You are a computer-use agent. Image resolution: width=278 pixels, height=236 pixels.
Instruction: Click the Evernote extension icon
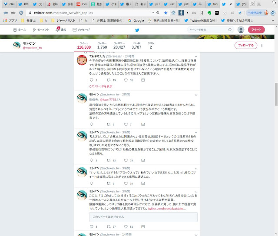click(209, 13)
